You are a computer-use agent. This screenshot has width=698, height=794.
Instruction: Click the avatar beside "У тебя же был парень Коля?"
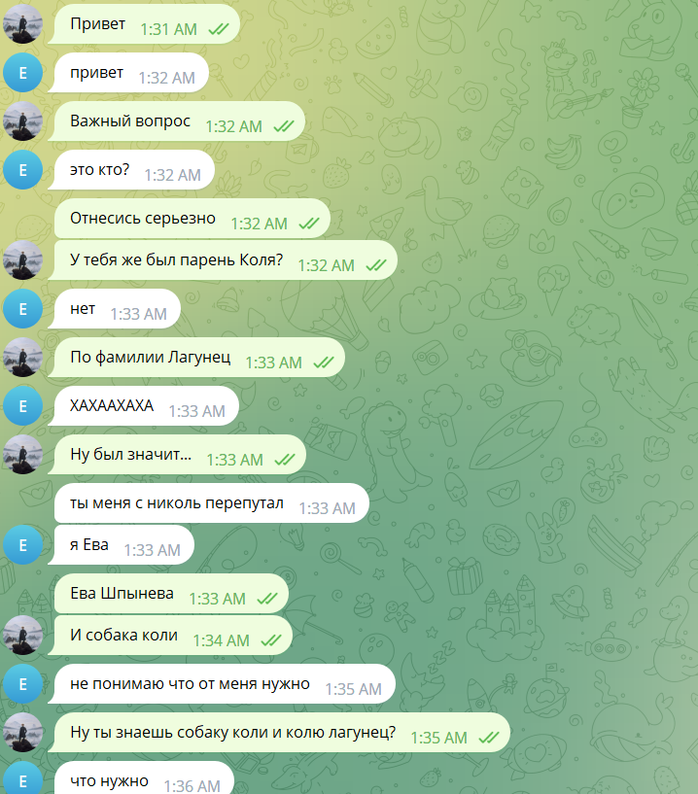click(22, 259)
